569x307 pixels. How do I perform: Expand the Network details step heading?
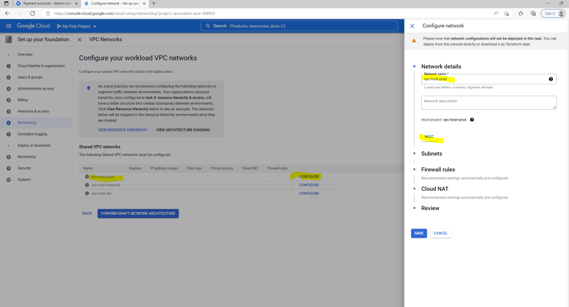(441, 67)
